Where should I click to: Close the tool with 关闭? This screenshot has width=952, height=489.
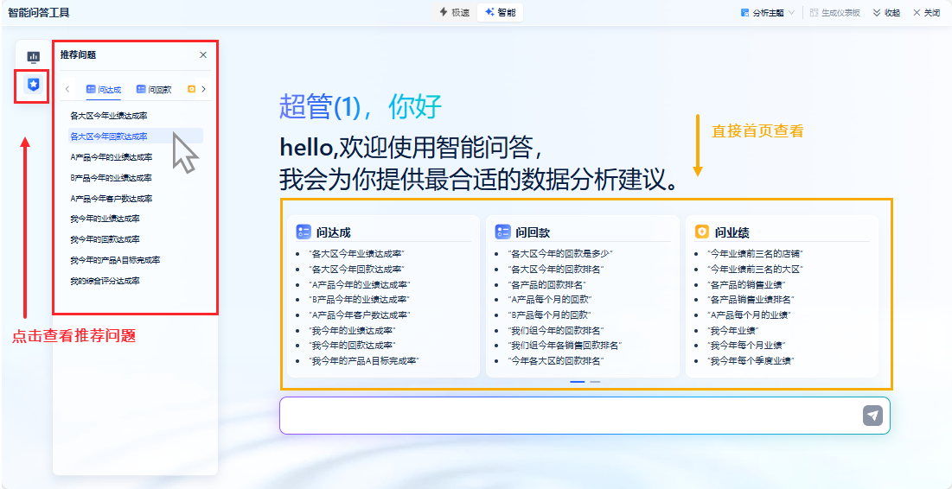927,13
